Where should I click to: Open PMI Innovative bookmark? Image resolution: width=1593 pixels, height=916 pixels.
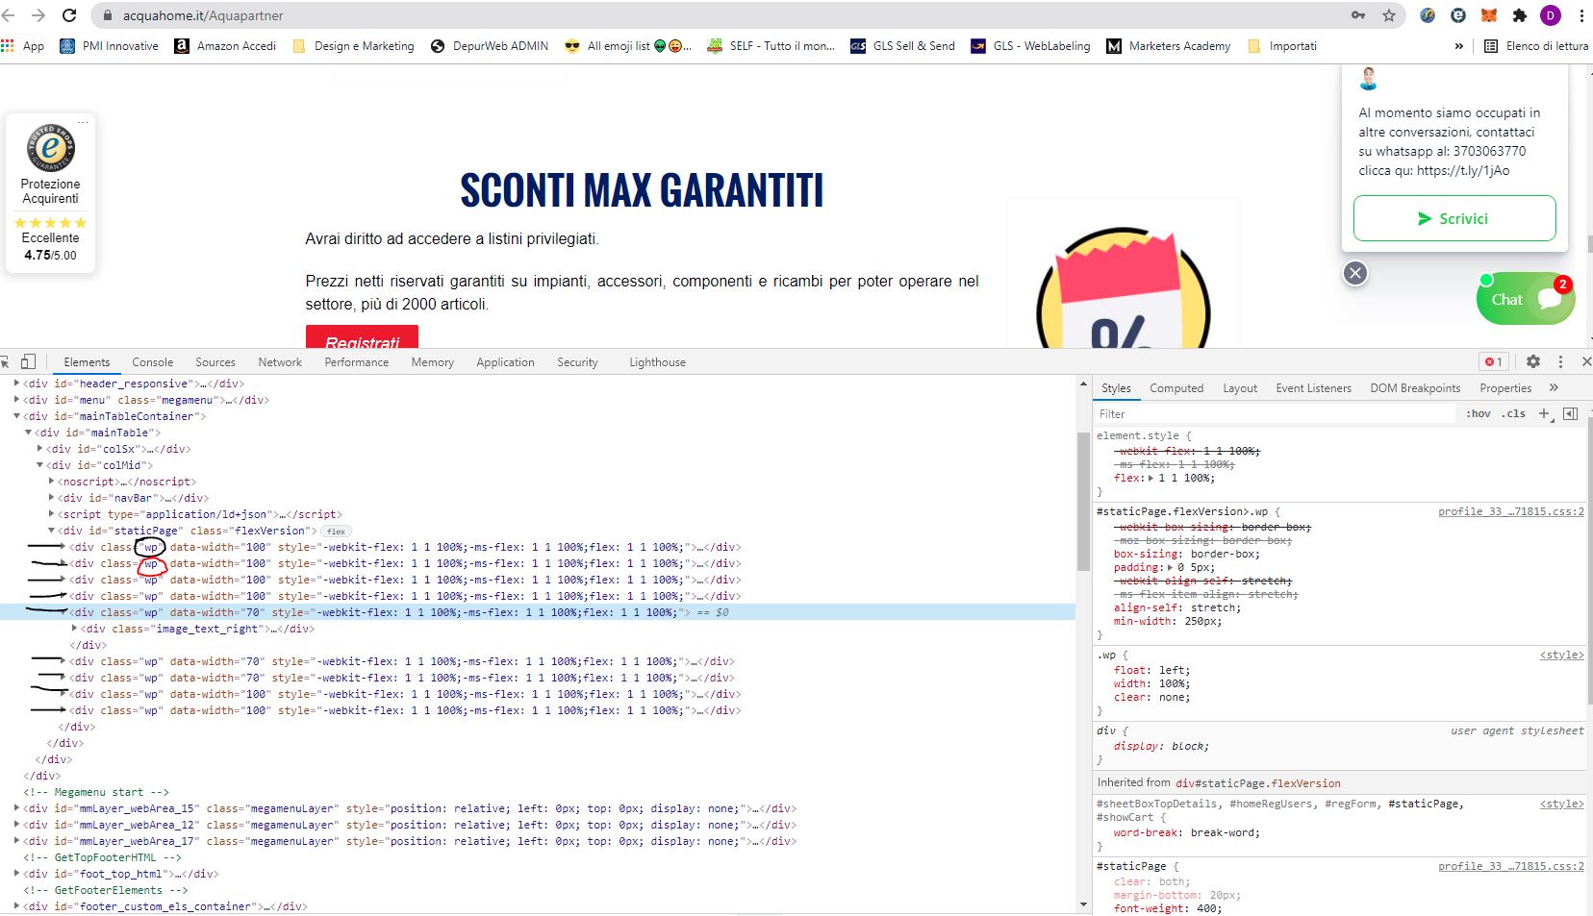tap(109, 45)
